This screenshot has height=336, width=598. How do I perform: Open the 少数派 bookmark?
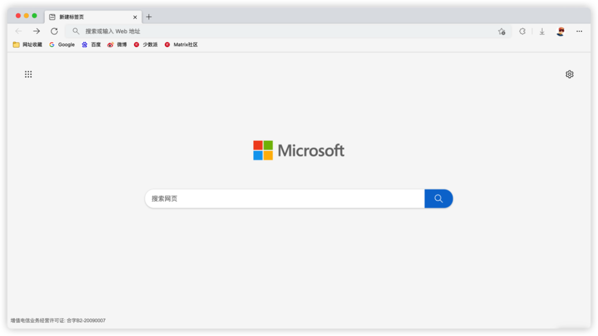click(x=146, y=45)
